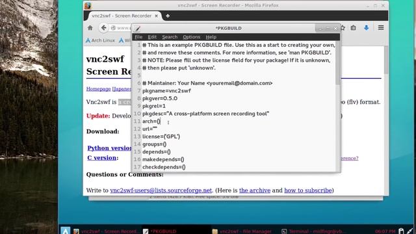The height and width of the screenshot is (234, 416).
Task: Open the Python version download link
Action: pyautogui.click(x=109, y=148)
